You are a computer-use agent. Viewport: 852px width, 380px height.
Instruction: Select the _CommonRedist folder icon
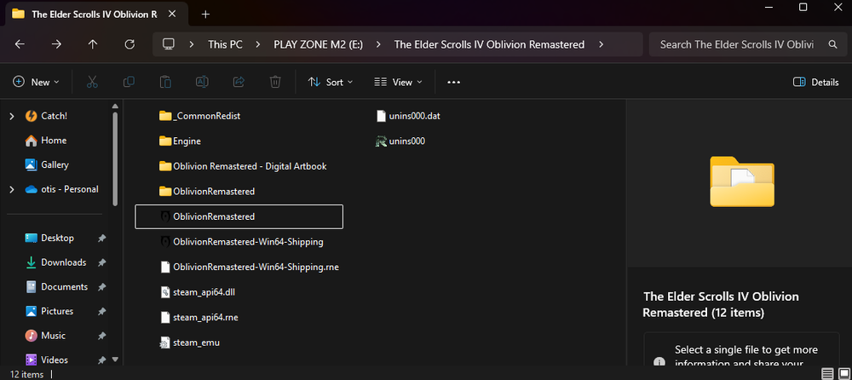click(166, 116)
